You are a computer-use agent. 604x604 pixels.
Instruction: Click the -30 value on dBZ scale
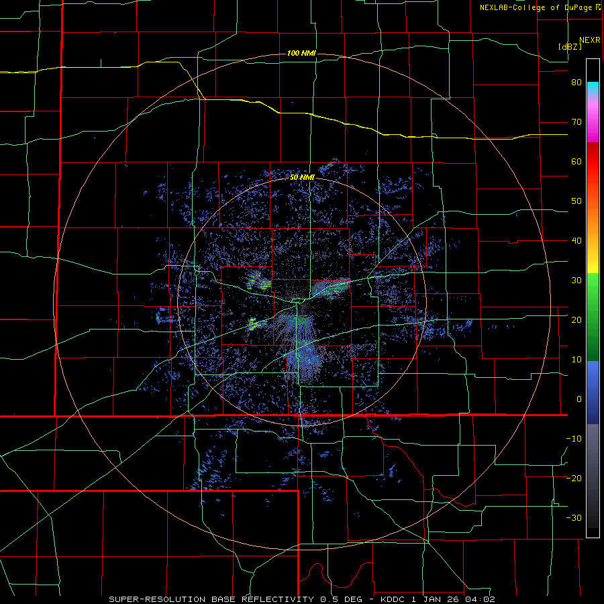(x=574, y=517)
